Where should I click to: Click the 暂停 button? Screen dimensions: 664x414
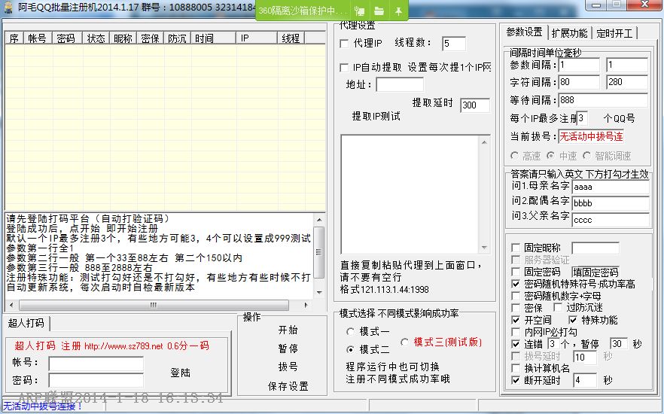coord(288,349)
